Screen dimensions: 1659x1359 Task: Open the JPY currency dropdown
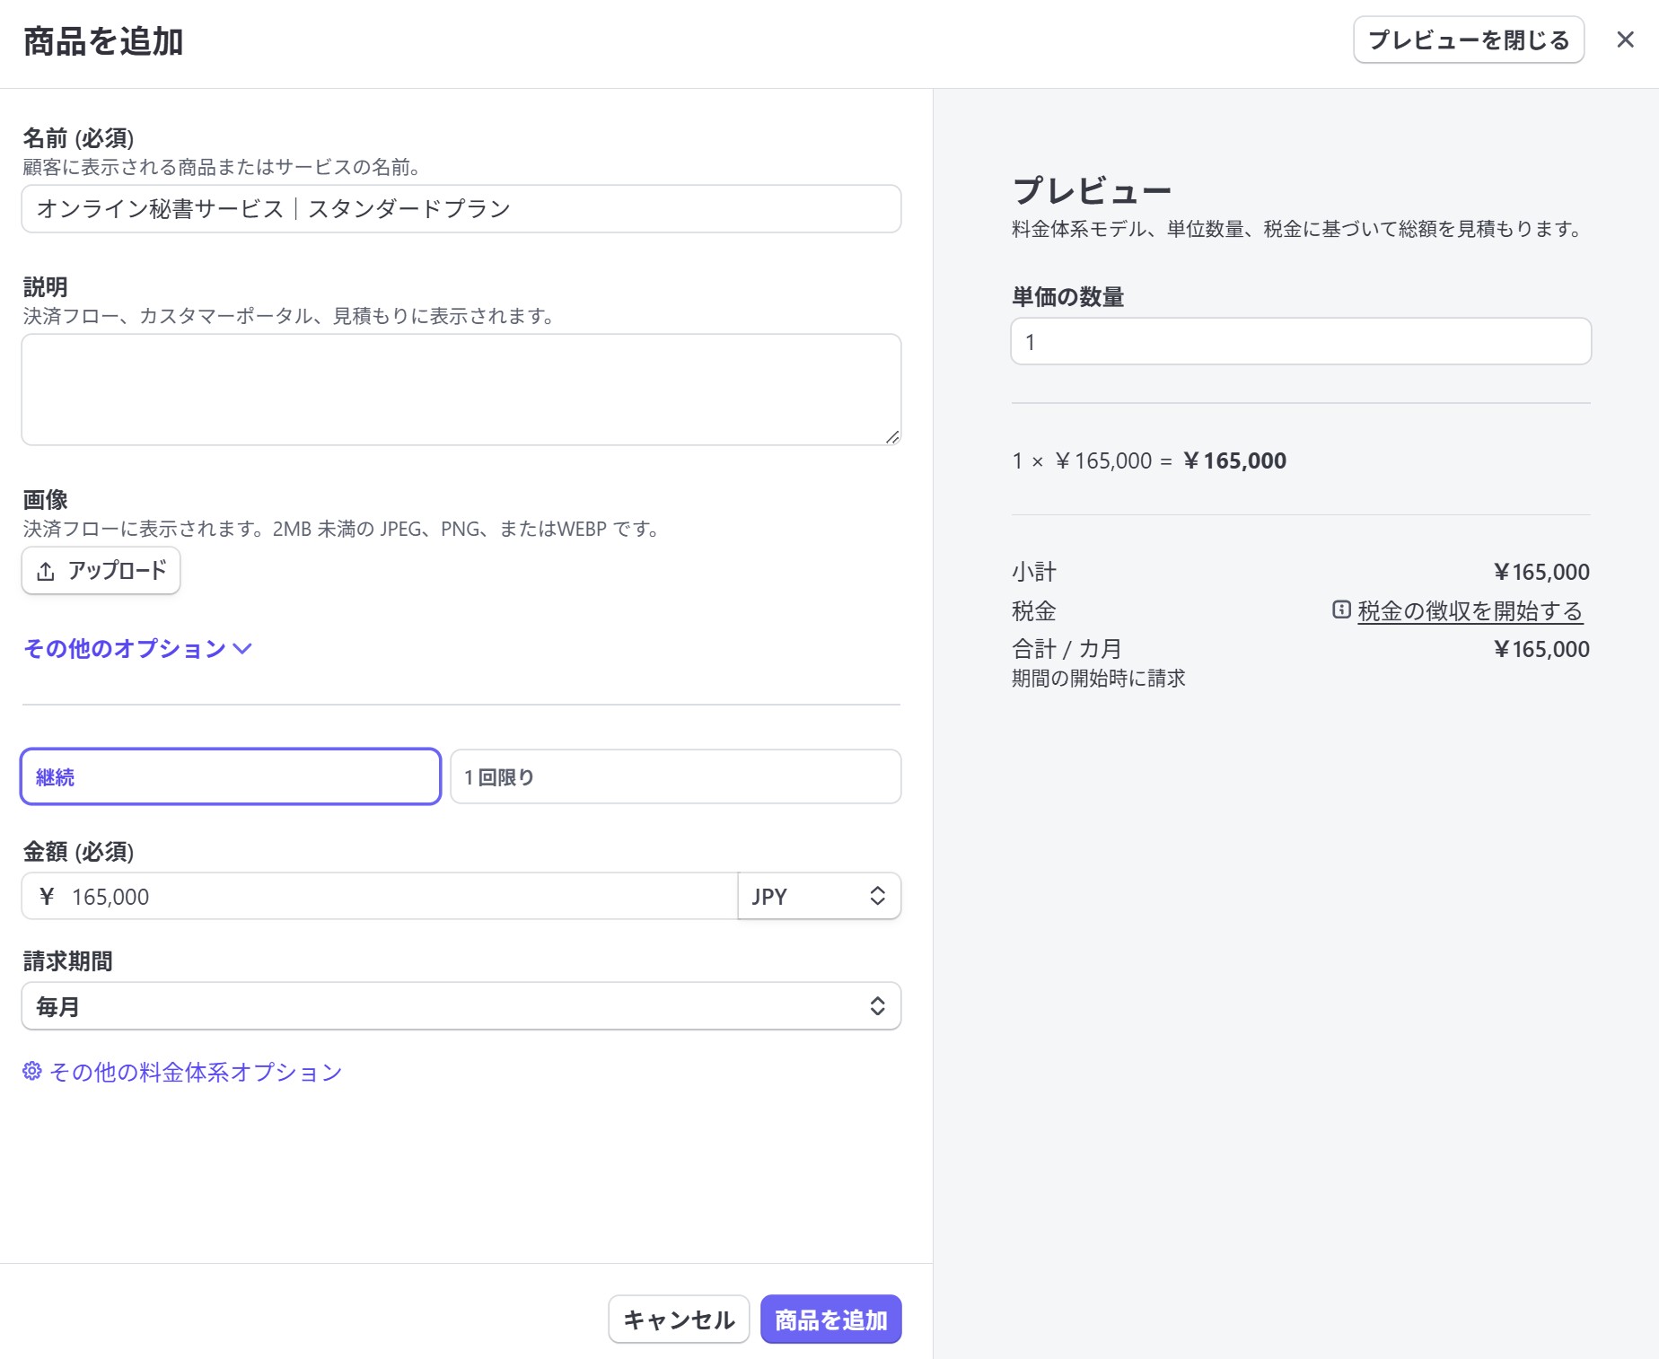point(817,896)
